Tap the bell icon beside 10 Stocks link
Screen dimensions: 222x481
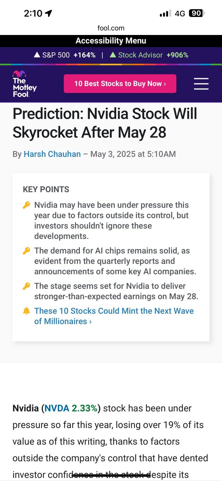tap(27, 311)
